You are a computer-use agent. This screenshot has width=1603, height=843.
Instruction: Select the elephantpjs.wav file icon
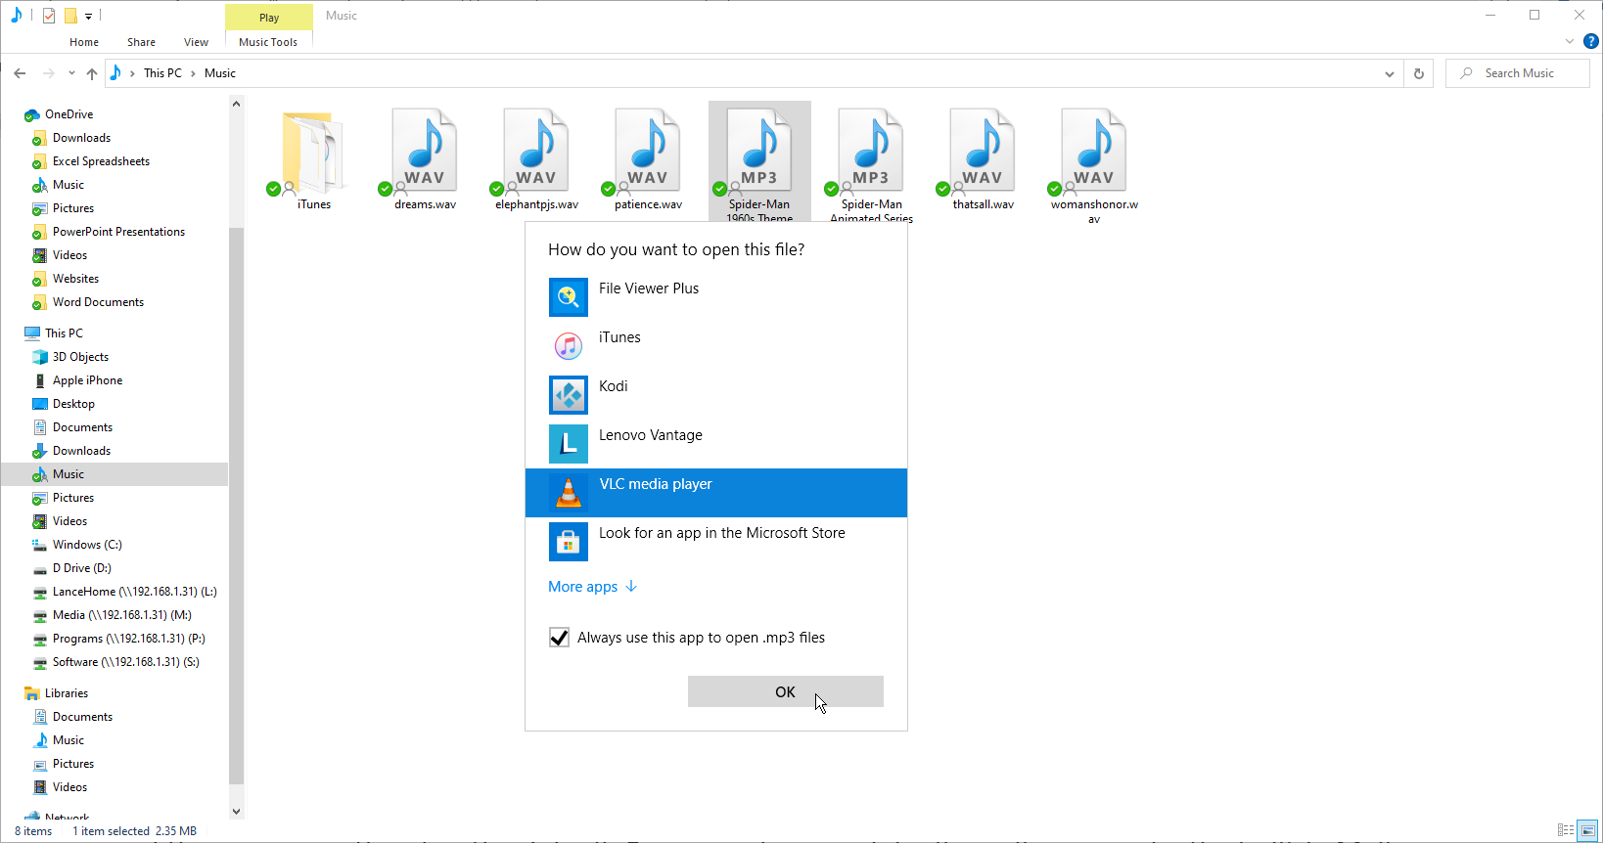pos(536,152)
